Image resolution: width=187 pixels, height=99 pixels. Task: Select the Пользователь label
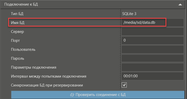coord(23,49)
